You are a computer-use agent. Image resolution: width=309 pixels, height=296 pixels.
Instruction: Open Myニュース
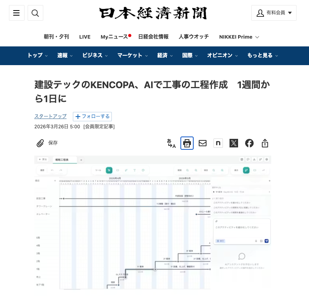(116, 37)
